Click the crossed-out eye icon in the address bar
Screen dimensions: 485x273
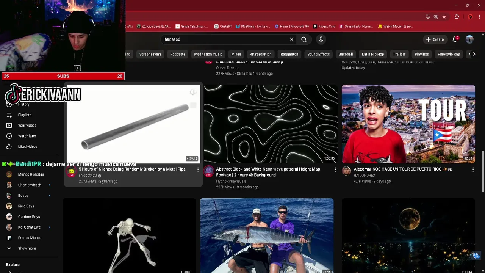436,17
